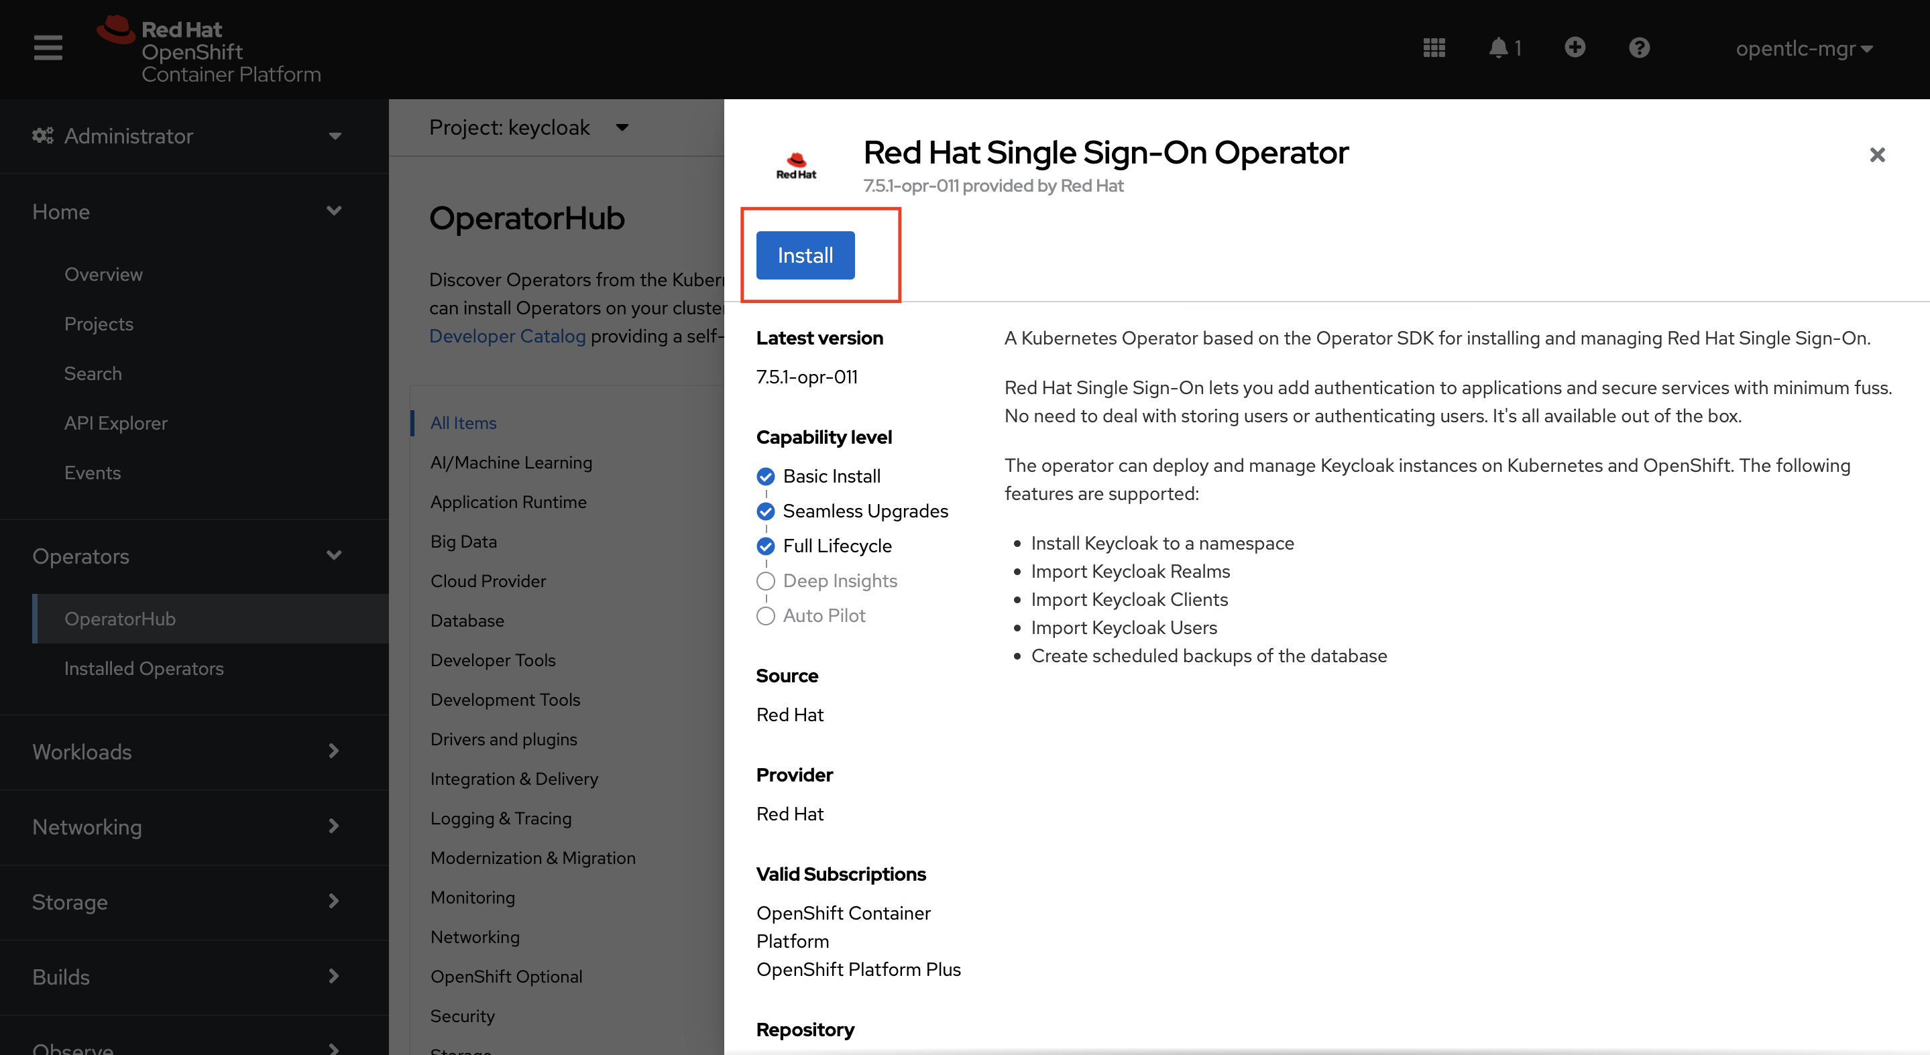The width and height of the screenshot is (1930, 1055).
Task: Click the Repository heading
Action: 805,1030
